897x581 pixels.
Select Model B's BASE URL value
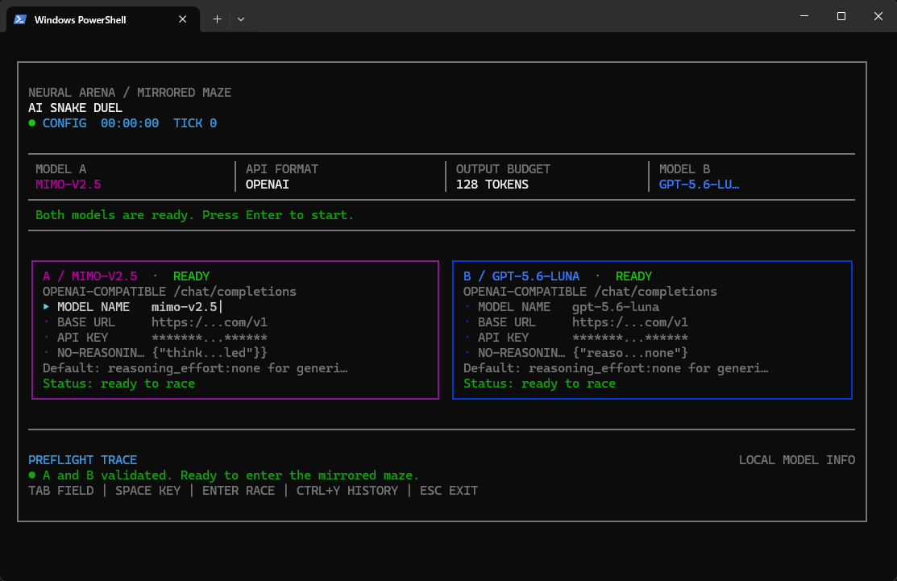coord(630,322)
